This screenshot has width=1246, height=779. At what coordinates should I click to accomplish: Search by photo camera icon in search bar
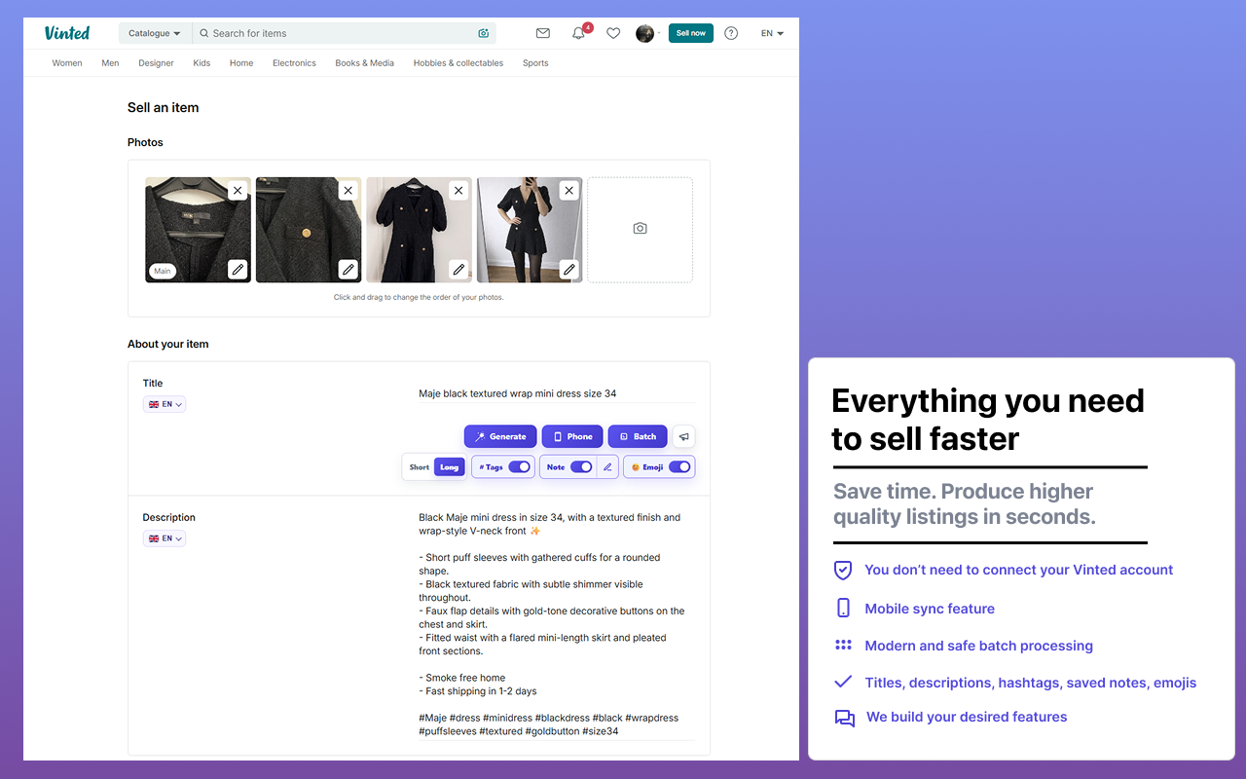[x=484, y=33]
